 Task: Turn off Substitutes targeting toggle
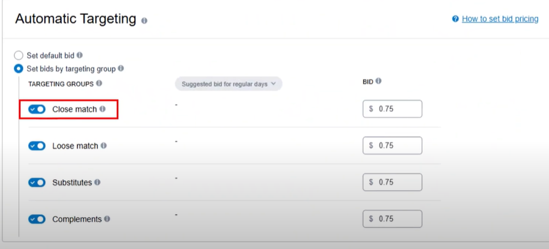point(37,183)
